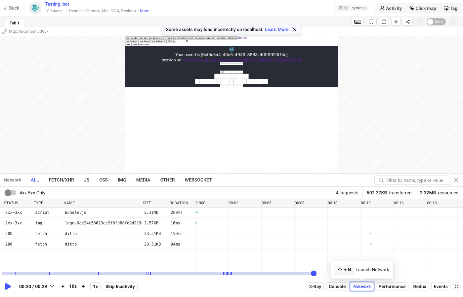Toggle the Skip Inactivity button

(x=120, y=286)
